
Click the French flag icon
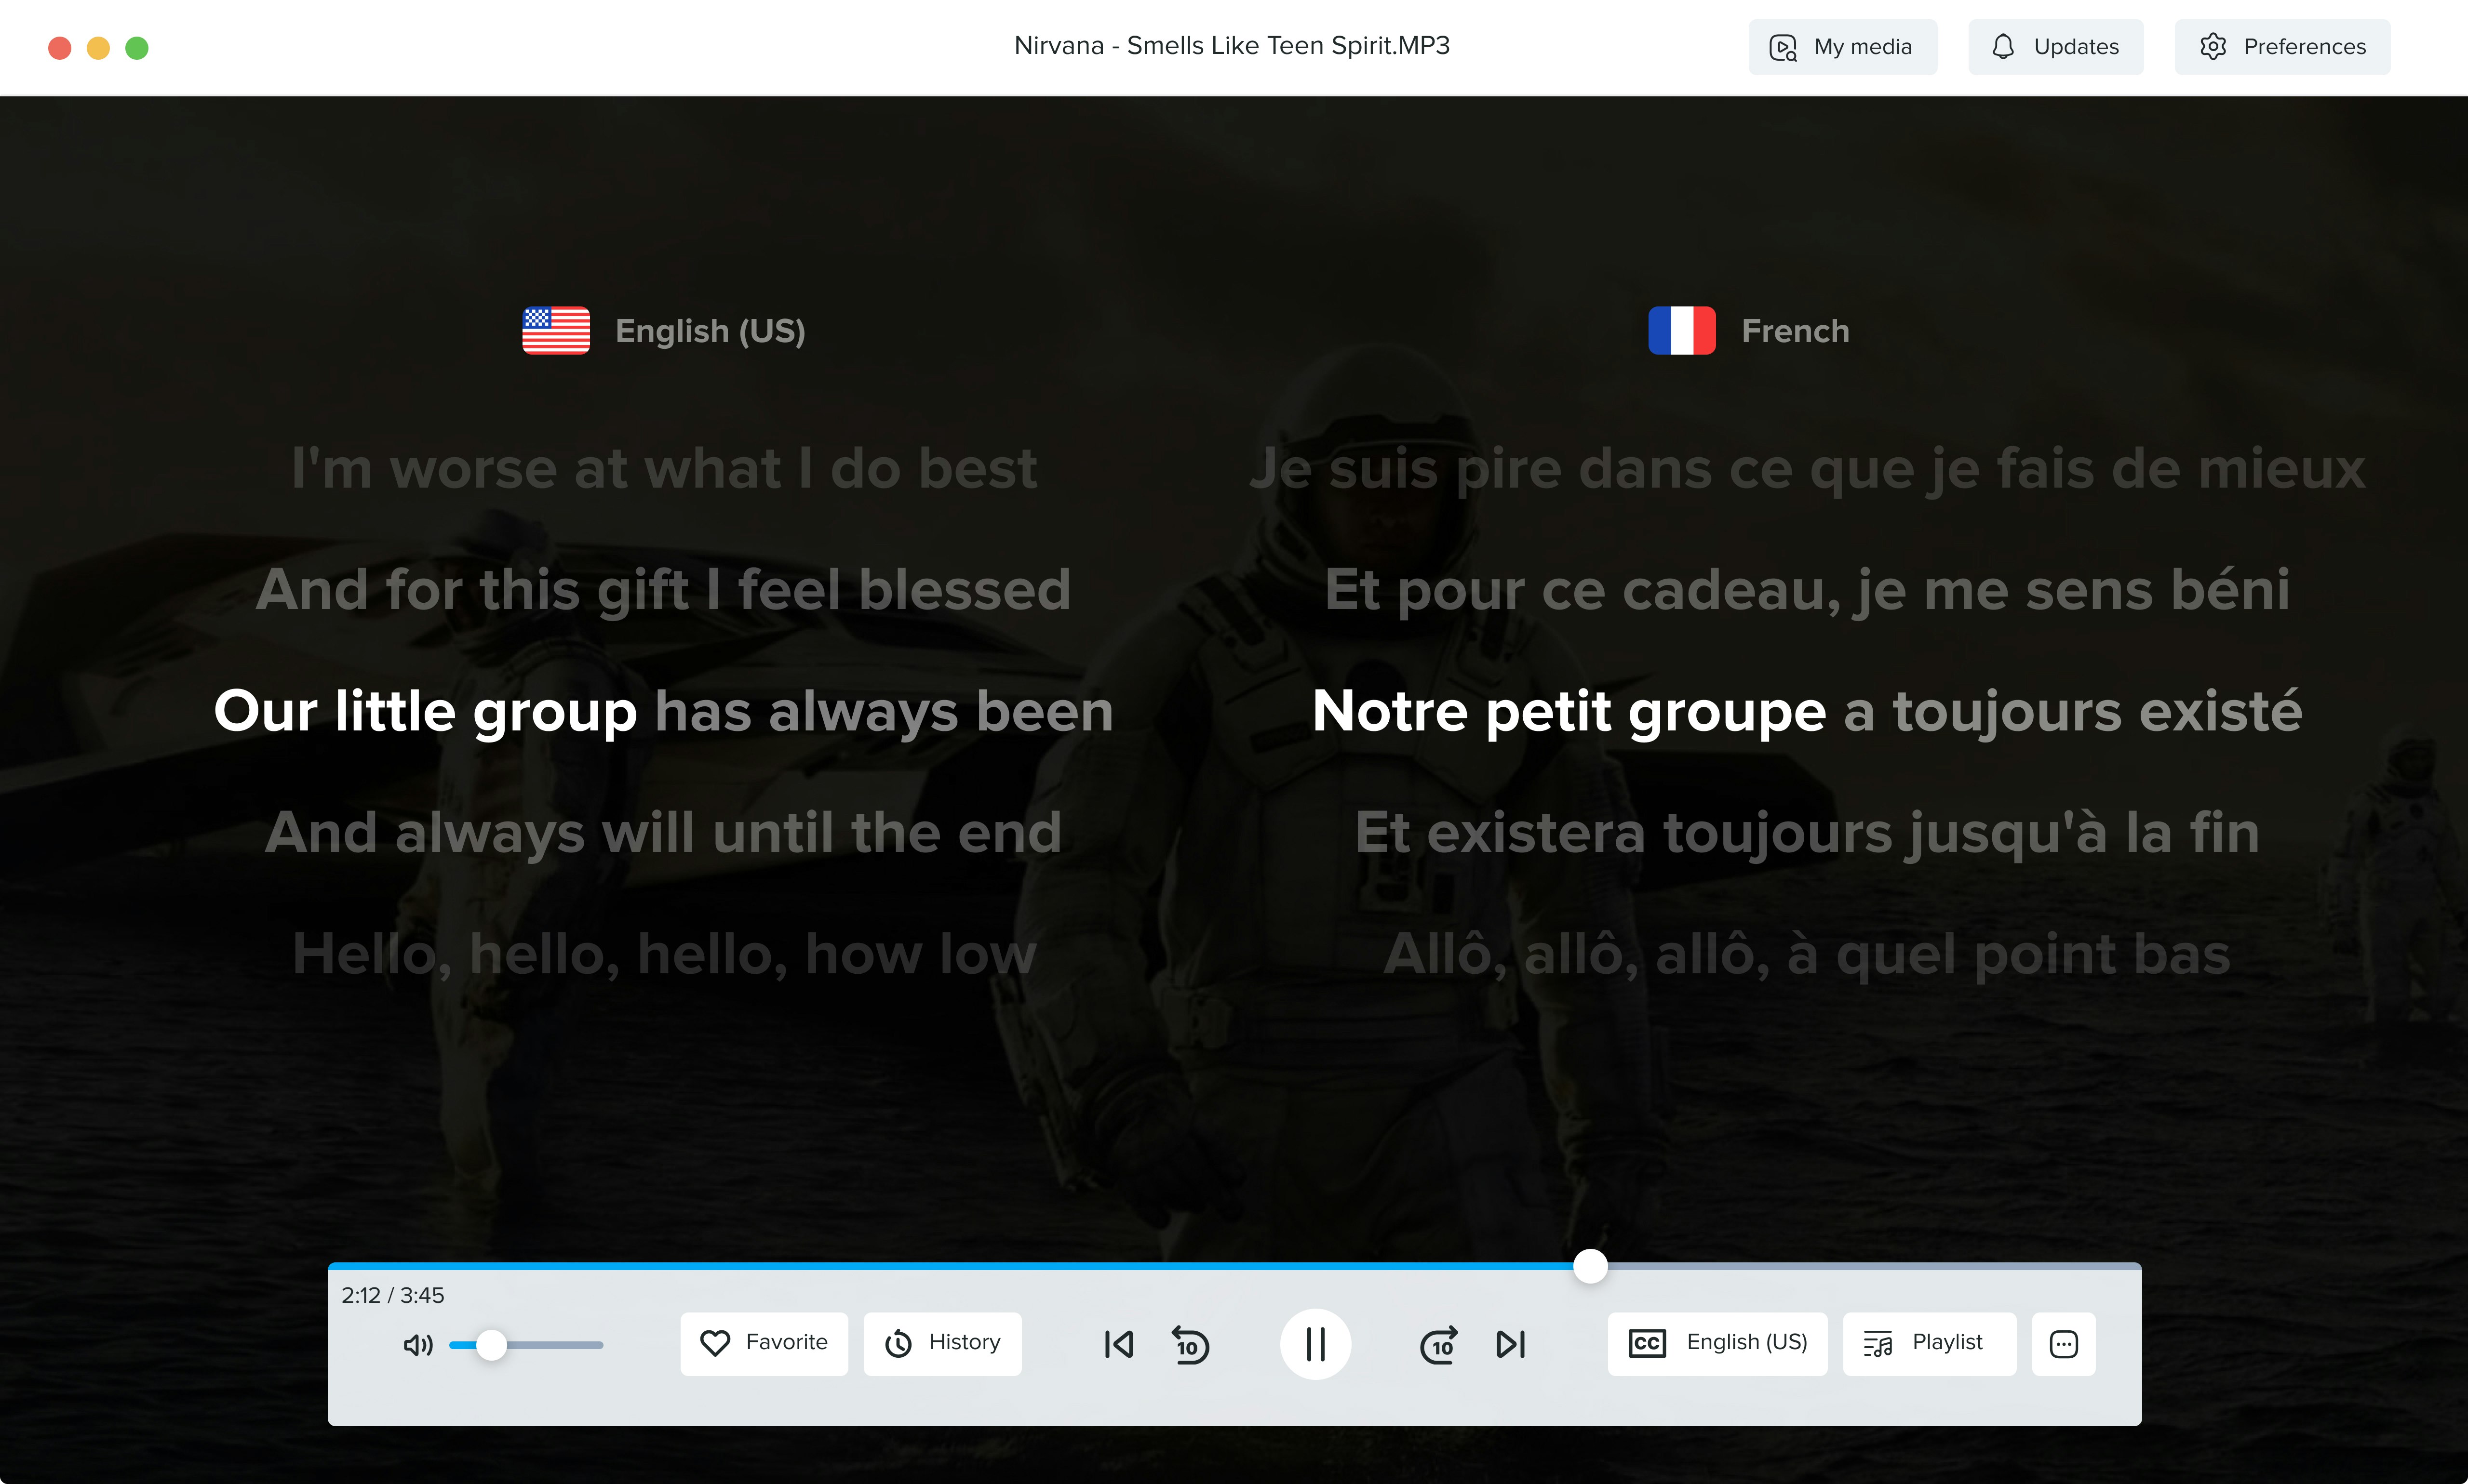tap(1682, 330)
